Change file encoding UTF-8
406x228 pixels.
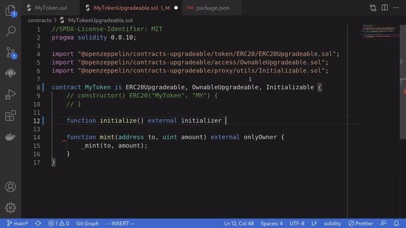[297, 224]
